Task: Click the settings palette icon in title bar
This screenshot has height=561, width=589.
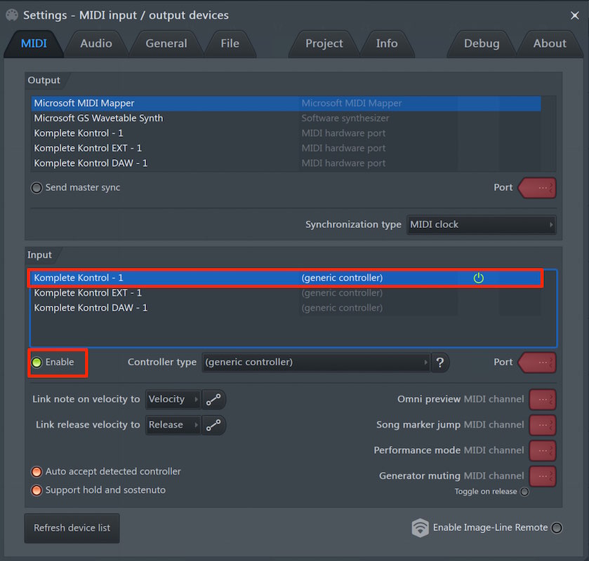Action: [x=12, y=15]
